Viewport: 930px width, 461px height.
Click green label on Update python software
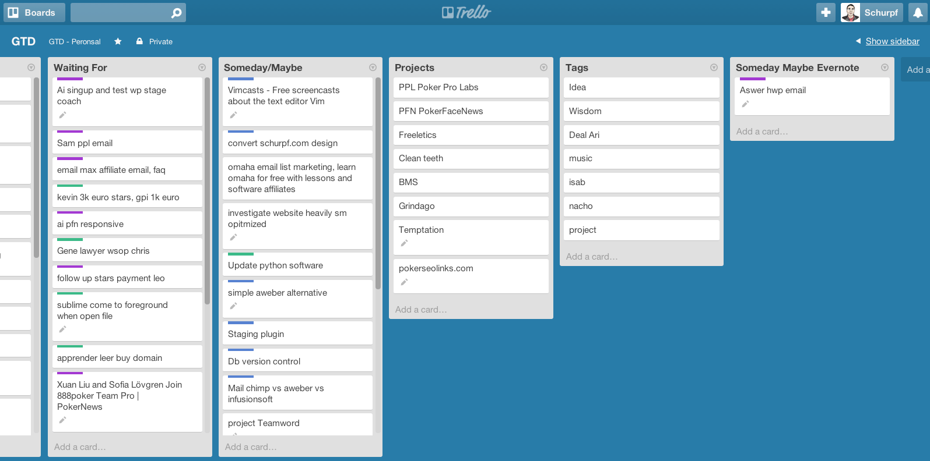coord(241,254)
